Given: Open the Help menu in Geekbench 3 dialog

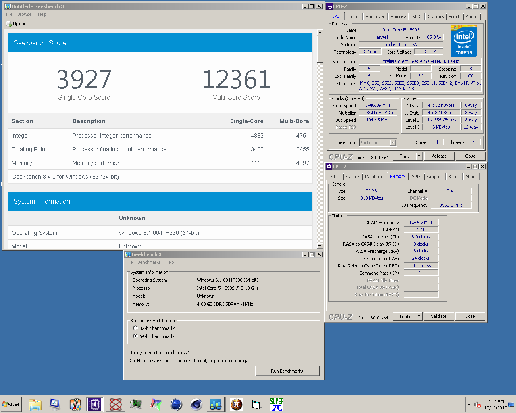Looking at the screenshot, I should tap(170, 262).
